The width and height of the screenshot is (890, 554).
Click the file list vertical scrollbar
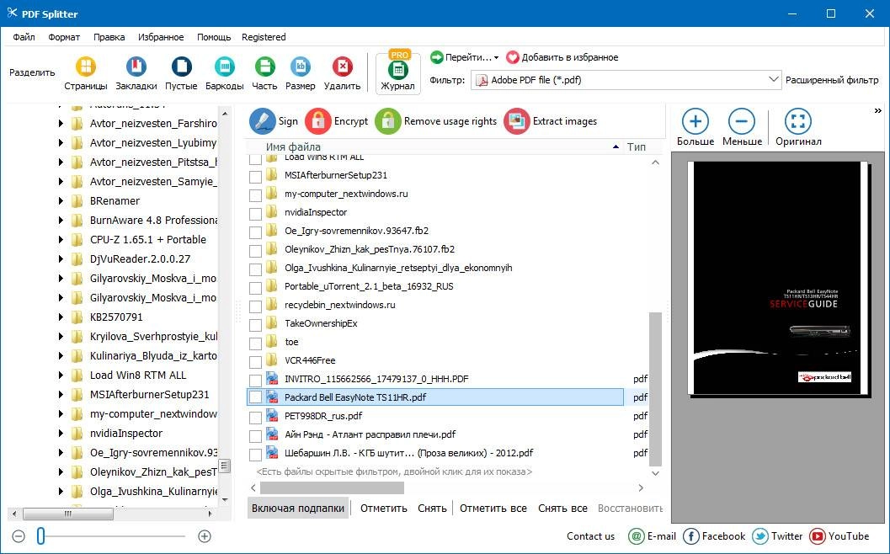pyautogui.click(x=656, y=388)
